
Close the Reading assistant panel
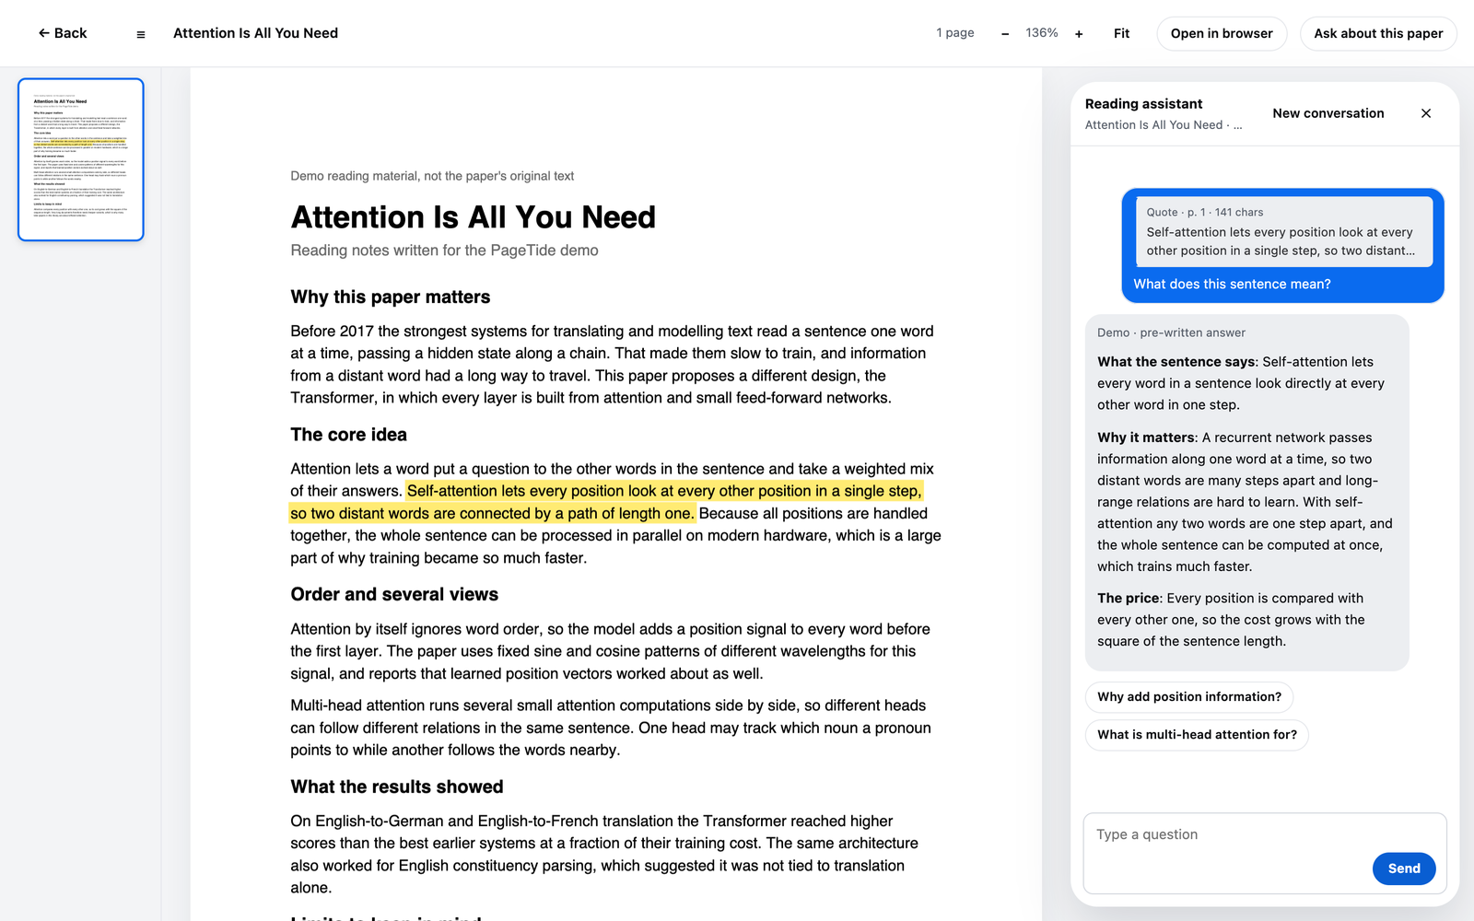[x=1426, y=113]
